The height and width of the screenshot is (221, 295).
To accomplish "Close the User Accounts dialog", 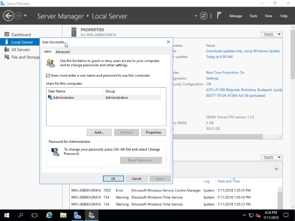I will 169,42.
